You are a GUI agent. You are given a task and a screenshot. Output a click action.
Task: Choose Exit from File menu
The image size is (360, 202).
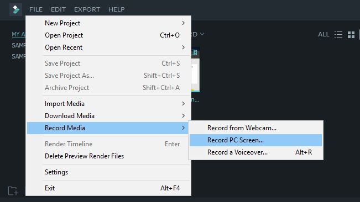point(108,188)
